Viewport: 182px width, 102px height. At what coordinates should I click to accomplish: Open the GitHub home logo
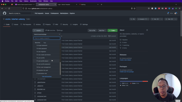5,13
